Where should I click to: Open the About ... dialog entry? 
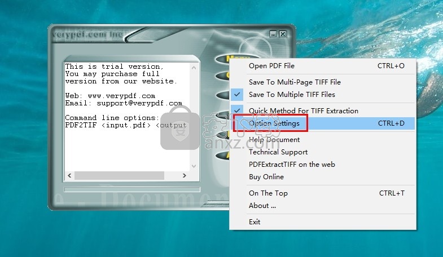click(262, 206)
